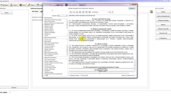Select Сумма услуг заказа item
This screenshot has width=171, height=96.
pos(49,66)
